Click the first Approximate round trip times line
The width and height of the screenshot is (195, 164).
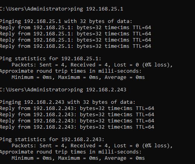tap(71, 71)
